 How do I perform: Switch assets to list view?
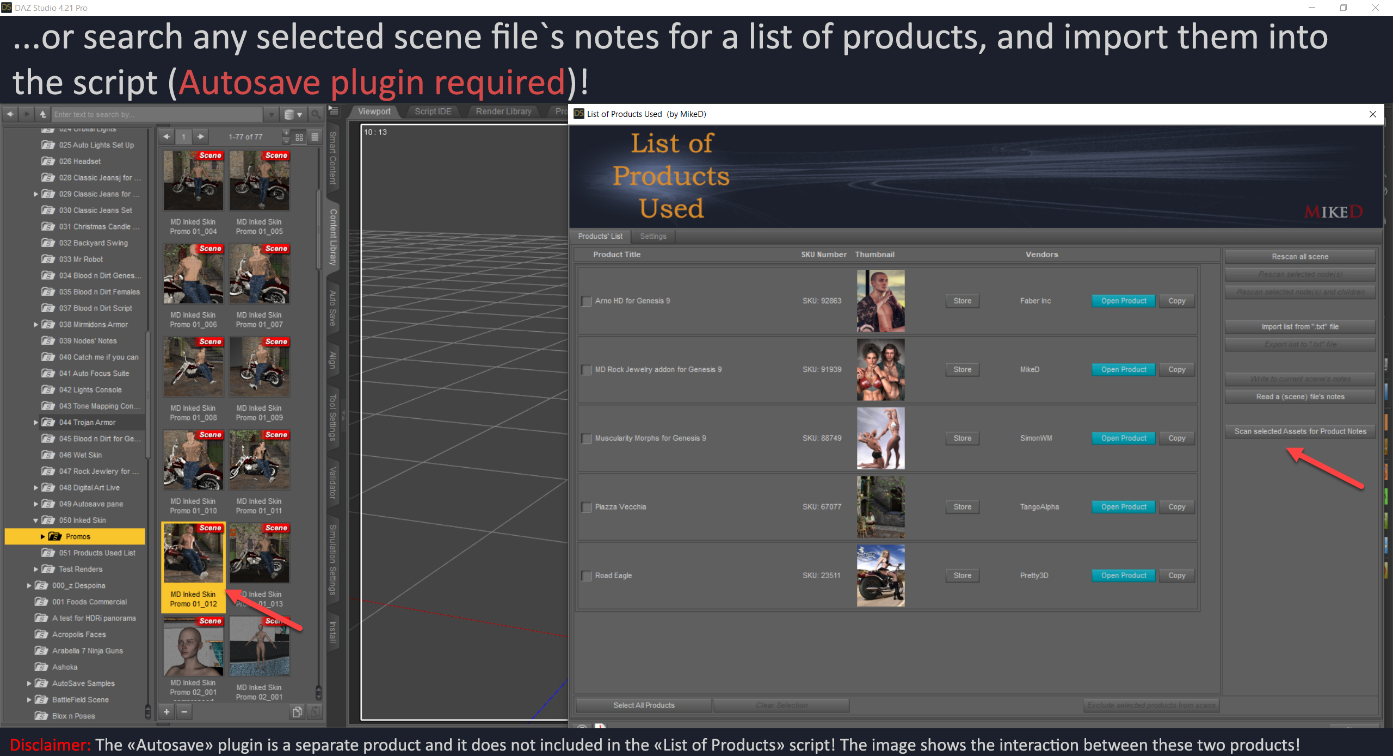(x=315, y=137)
